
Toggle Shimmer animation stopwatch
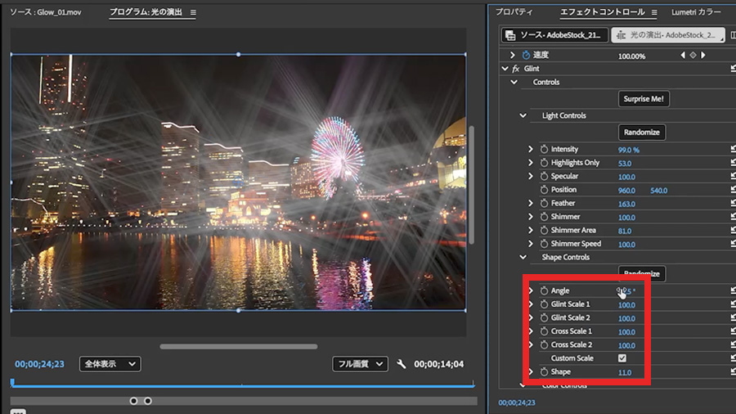[x=544, y=216]
